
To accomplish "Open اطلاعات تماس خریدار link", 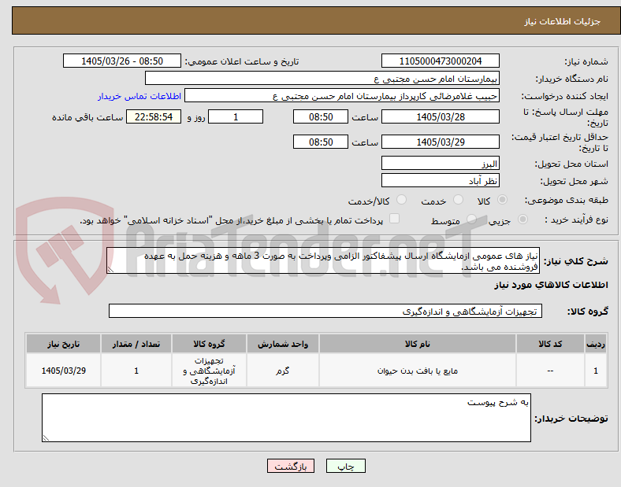I will [x=139, y=97].
